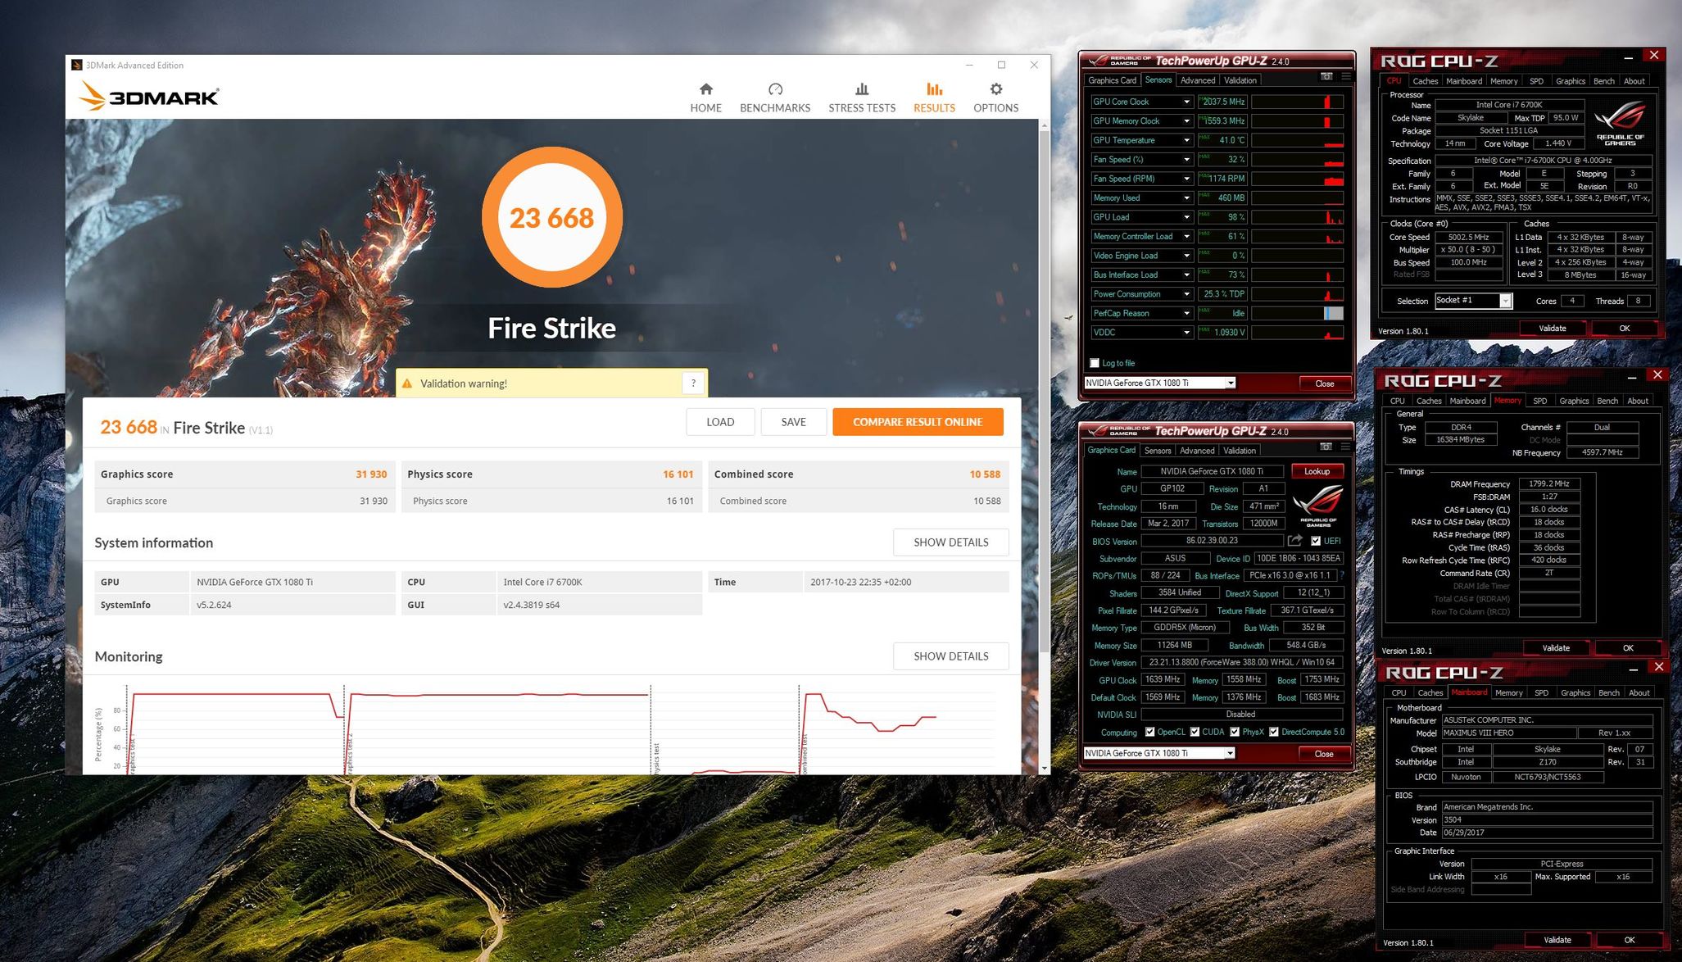Open hamburger menu in GPU-Z Sensors window
This screenshot has width=1682, height=962.
tap(1345, 77)
